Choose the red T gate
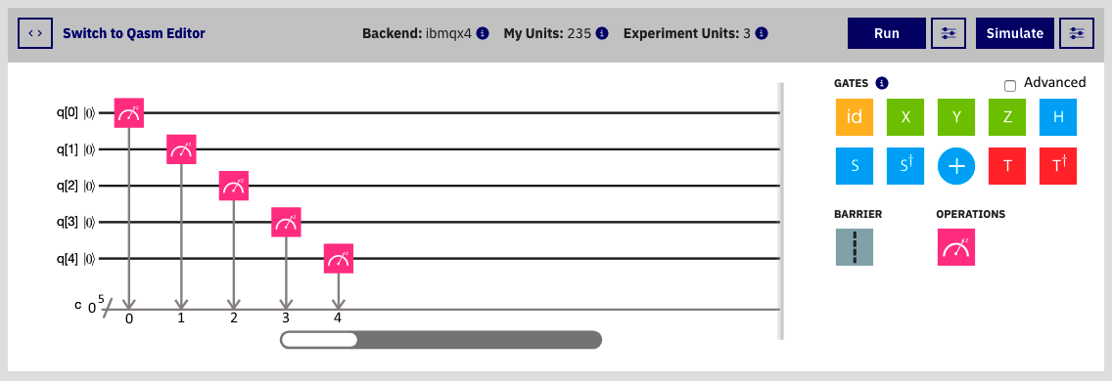Viewport: 1112px width, 381px height. tap(1007, 166)
